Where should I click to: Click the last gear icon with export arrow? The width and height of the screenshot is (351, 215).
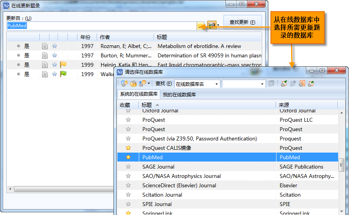(x=311, y=84)
